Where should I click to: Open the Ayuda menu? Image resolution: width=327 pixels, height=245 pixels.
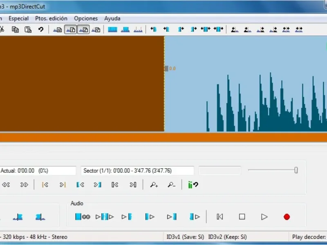[x=112, y=18]
